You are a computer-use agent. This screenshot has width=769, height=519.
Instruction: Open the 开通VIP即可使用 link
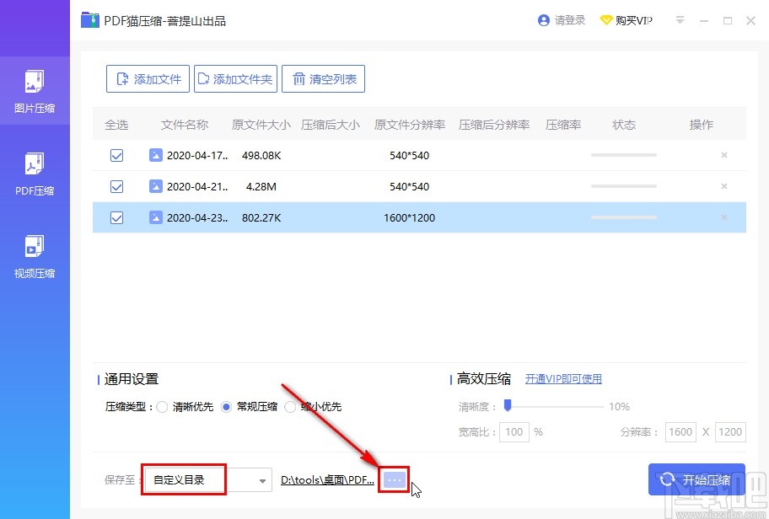pyautogui.click(x=563, y=379)
